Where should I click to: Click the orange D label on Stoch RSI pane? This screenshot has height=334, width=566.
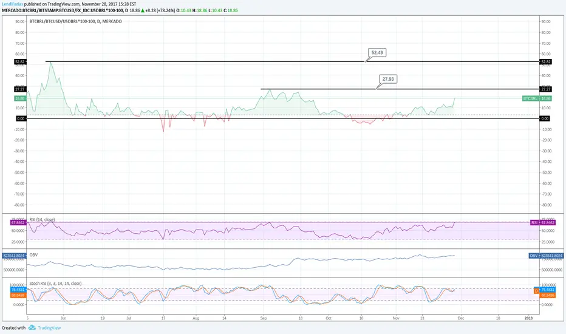[536, 291]
